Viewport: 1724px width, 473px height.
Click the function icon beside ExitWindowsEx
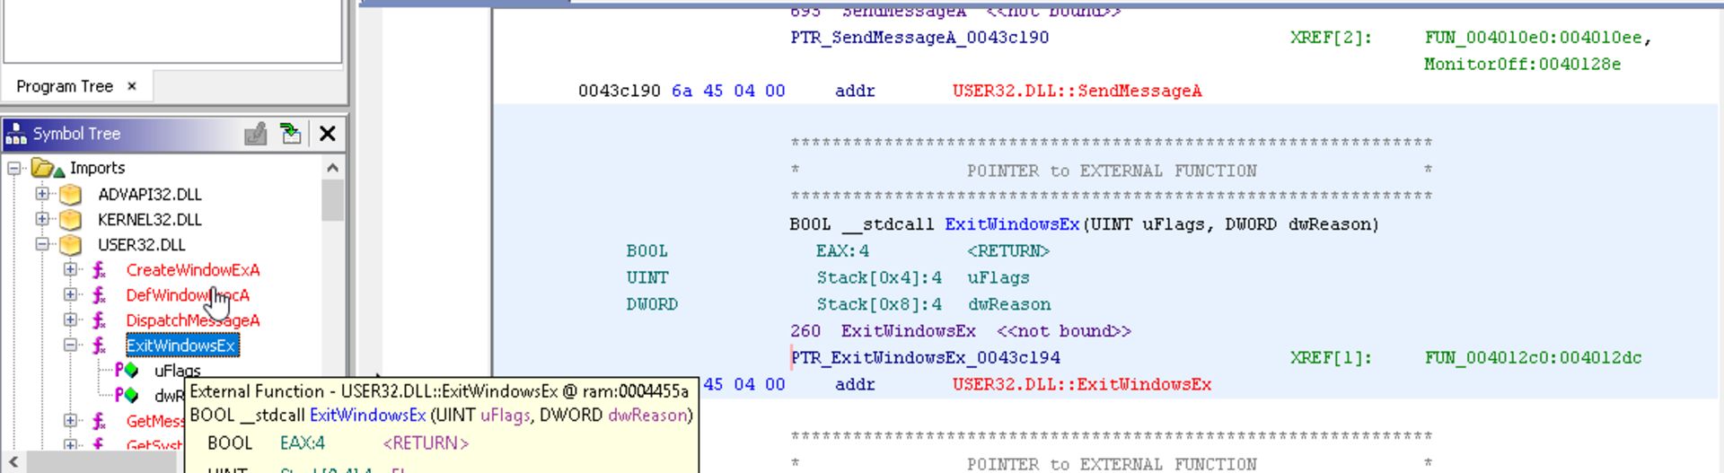pos(100,345)
